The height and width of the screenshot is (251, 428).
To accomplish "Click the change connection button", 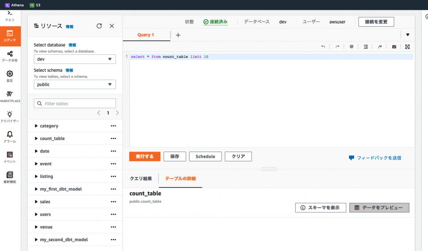I will pyautogui.click(x=376, y=22).
